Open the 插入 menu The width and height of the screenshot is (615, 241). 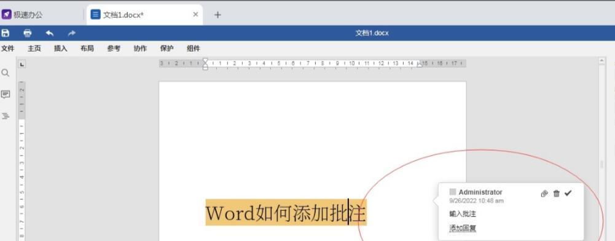pos(60,49)
